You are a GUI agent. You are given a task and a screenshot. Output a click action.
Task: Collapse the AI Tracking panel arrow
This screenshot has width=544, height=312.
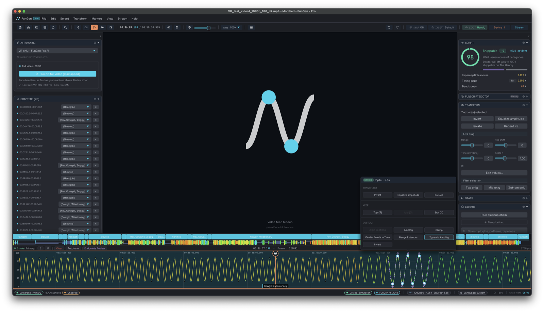click(99, 43)
